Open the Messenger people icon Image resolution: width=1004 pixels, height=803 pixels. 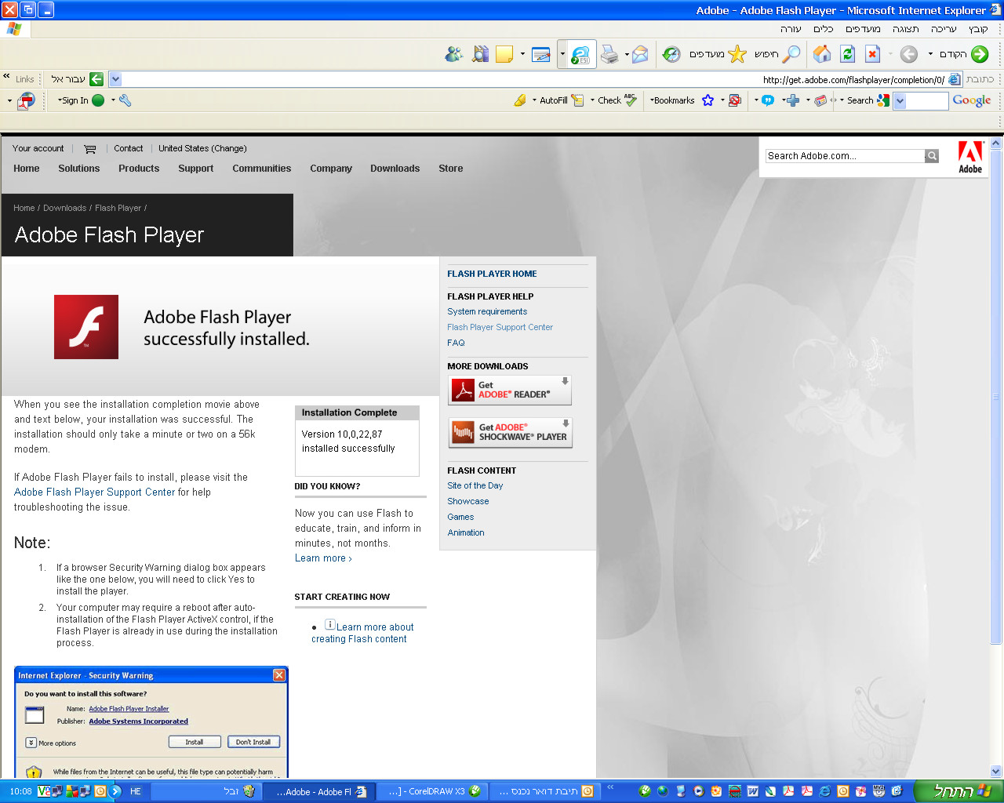(x=454, y=54)
